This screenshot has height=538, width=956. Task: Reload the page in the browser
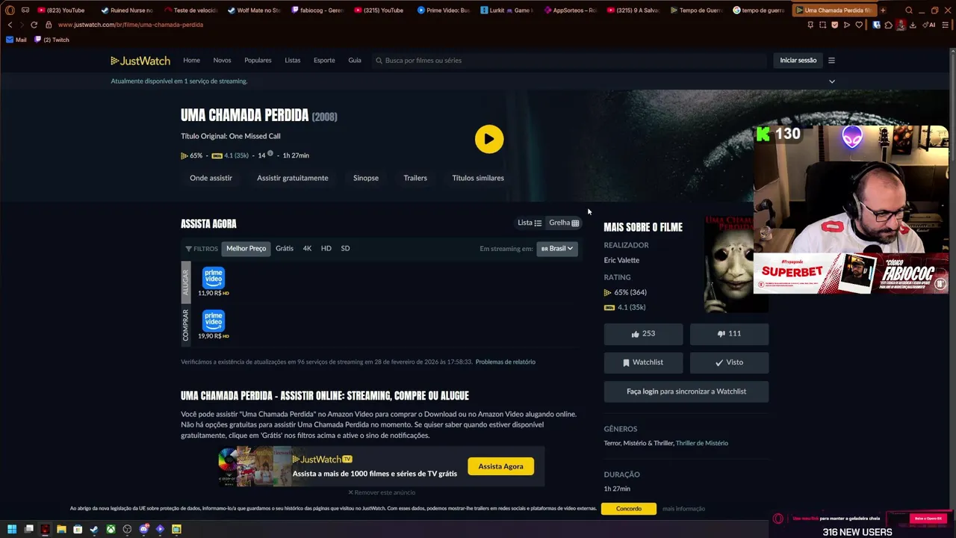(34, 25)
